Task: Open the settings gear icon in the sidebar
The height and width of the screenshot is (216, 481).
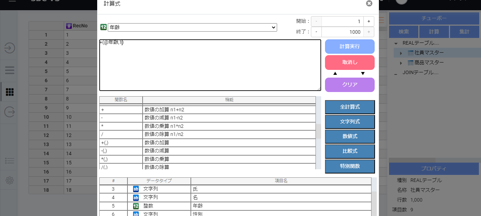Action: 9,179
